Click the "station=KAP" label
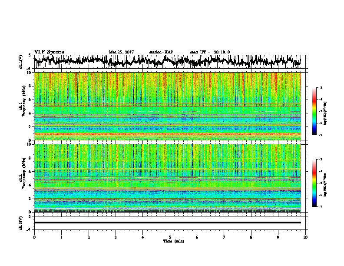344x266 pixels. [x=161, y=52]
